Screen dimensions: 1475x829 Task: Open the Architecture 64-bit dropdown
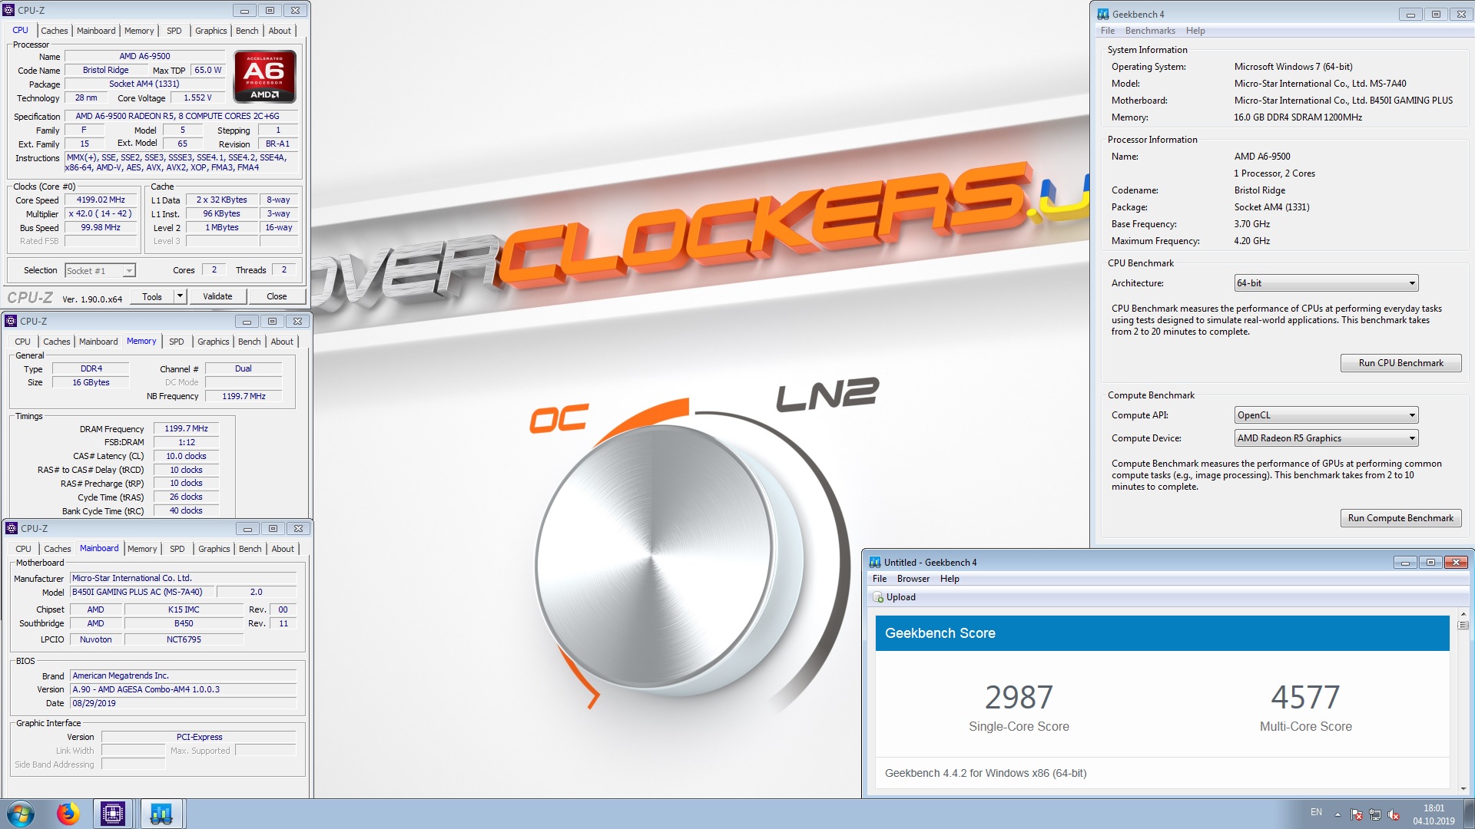[x=1326, y=283]
